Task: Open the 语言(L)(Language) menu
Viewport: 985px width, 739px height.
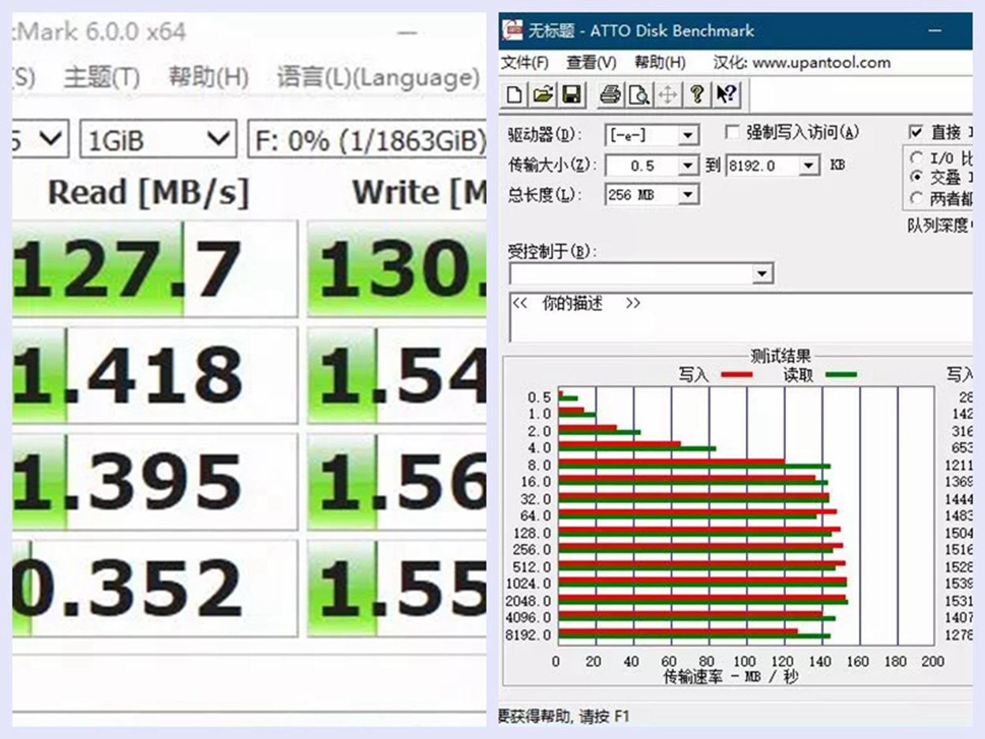Action: click(x=378, y=77)
